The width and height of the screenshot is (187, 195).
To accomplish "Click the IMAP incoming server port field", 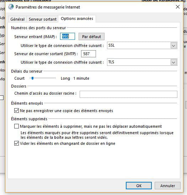I will [x=68, y=36].
